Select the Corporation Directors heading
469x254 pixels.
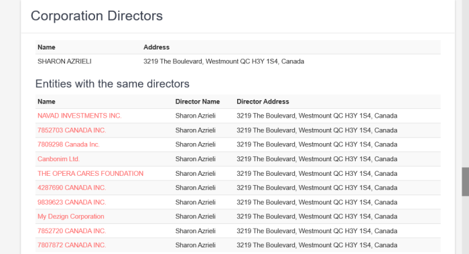96,16
